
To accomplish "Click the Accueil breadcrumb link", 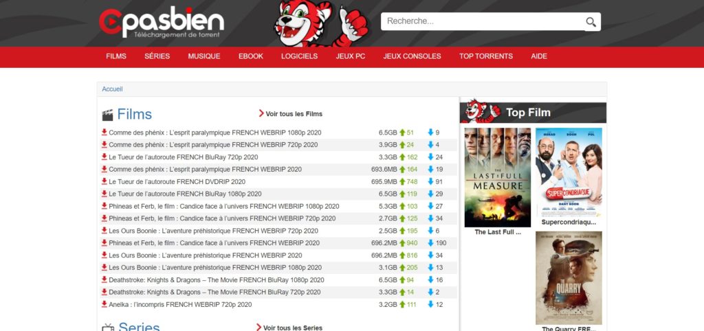I will (x=112, y=89).
